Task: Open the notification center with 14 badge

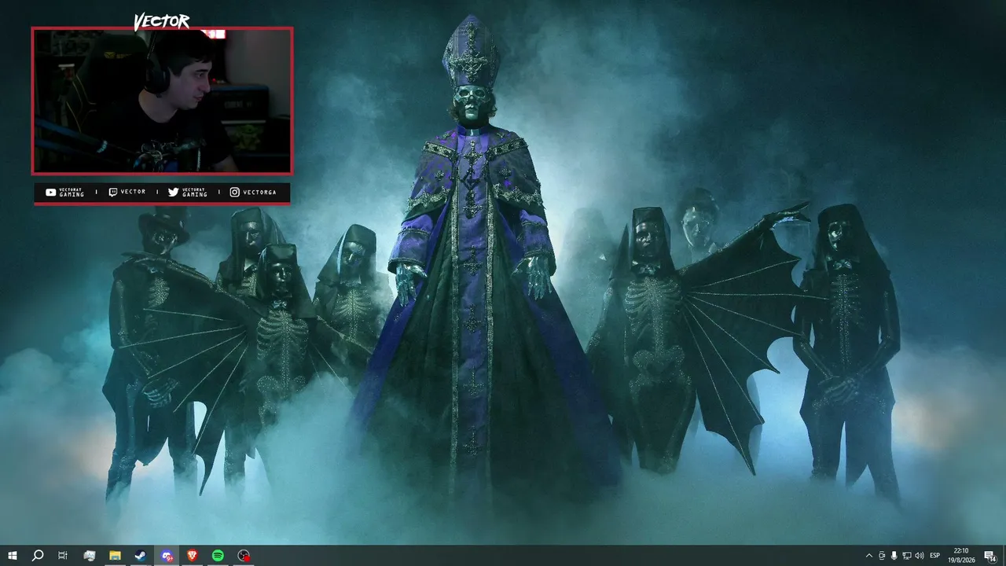Action: tap(989, 556)
